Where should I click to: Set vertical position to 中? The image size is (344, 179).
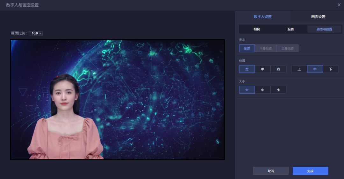coord(315,69)
